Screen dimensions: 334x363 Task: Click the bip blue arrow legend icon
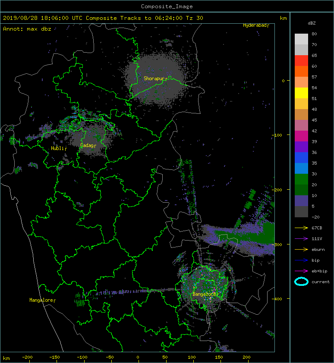(x=301, y=260)
